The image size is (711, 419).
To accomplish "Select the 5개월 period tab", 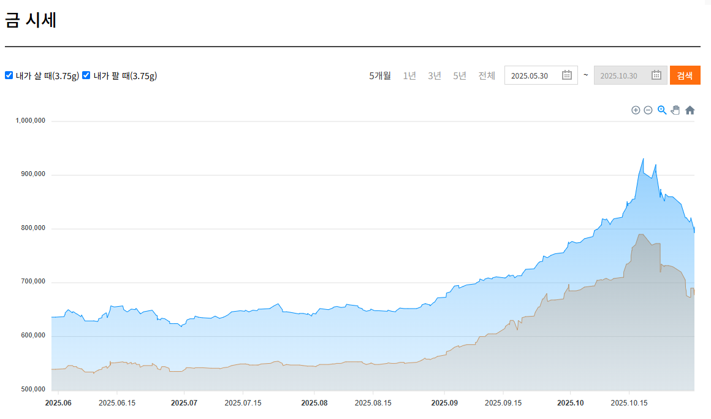I will [x=380, y=76].
